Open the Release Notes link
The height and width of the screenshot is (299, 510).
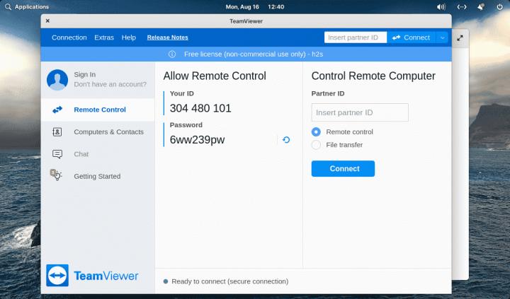pos(168,37)
